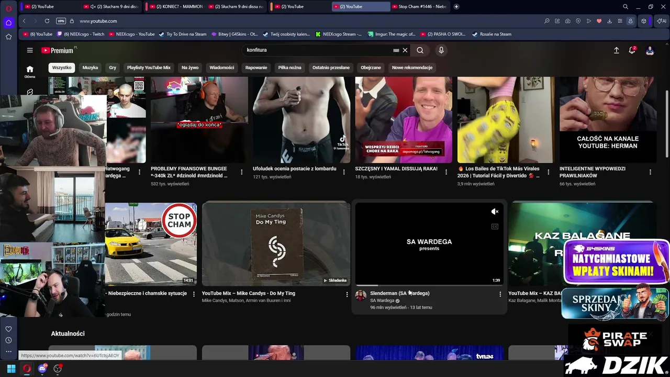This screenshot has height=377, width=670.
Task: Select the Obejrzane filter chip
Action: [371, 68]
